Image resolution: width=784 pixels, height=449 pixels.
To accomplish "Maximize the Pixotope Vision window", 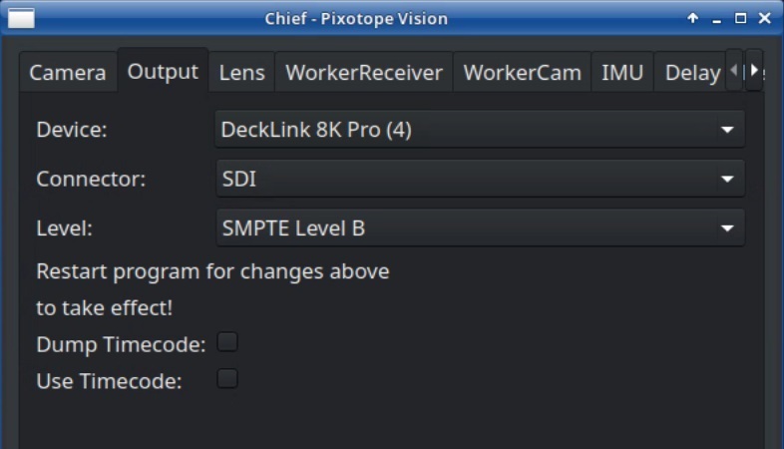I will tap(740, 18).
